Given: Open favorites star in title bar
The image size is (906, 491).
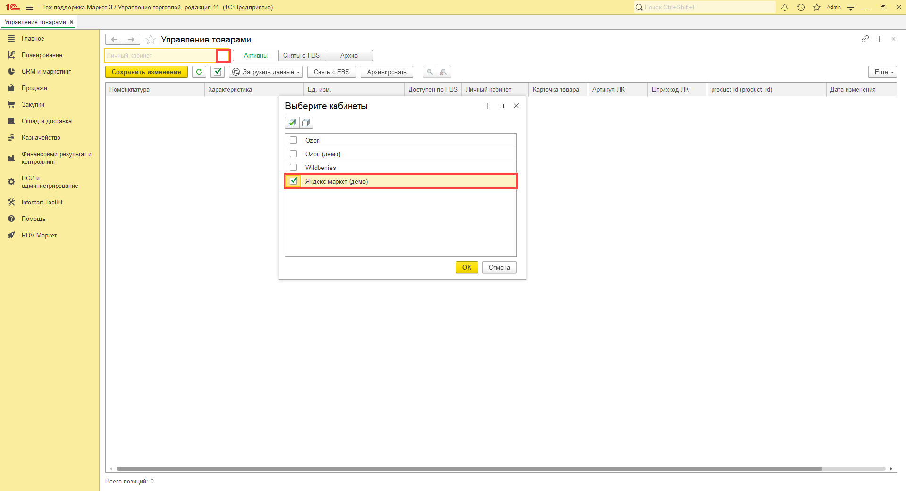Looking at the screenshot, I should [x=817, y=7].
